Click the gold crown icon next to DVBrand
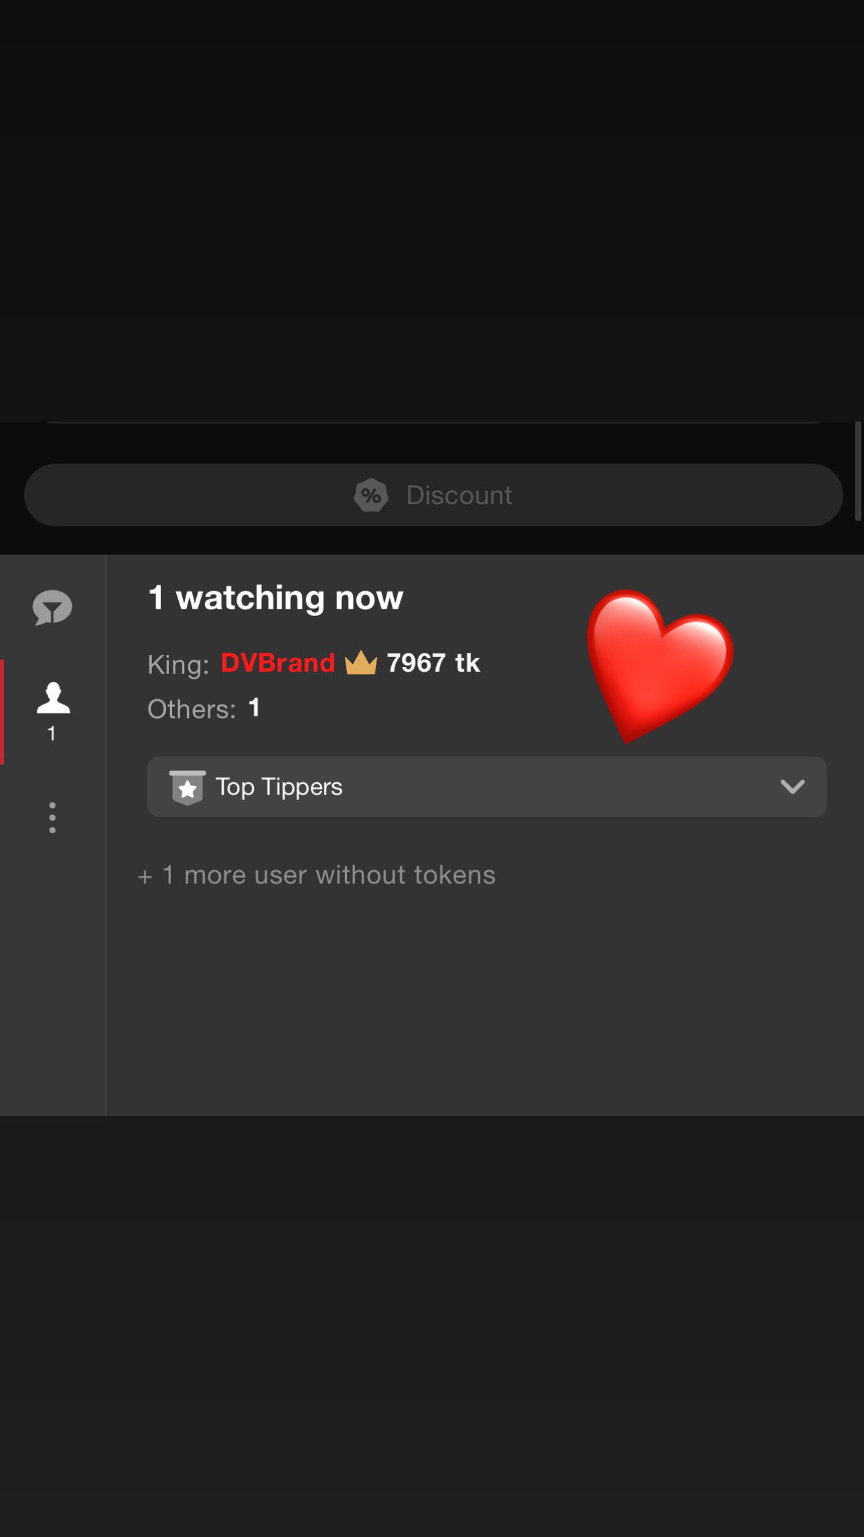Image resolution: width=864 pixels, height=1537 pixels. (361, 663)
